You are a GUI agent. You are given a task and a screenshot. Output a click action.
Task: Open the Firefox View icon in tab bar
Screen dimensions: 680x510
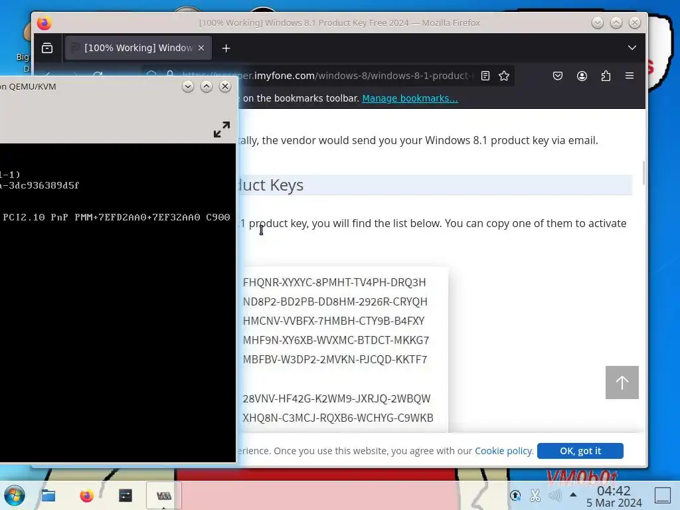pos(47,48)
